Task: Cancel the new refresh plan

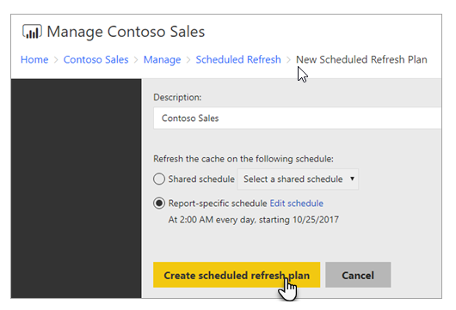Action: pyautogui.click(x=358, y=275)
